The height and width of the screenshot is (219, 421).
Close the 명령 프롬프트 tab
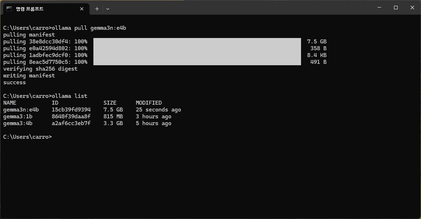point(82,9)
